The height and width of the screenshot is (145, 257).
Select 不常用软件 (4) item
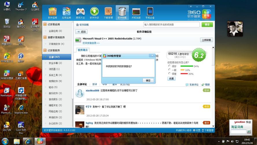(x=57, y=44)
